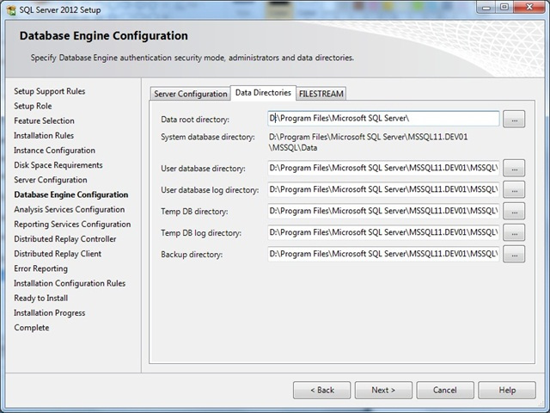The image size is (550, 413).
Task: Click the Data root directory label
Action: tap(195, 120)
